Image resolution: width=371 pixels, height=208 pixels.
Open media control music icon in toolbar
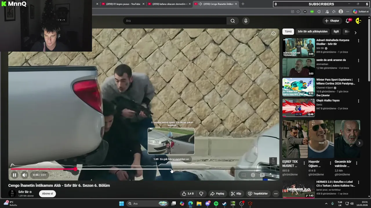pos(327,12)
